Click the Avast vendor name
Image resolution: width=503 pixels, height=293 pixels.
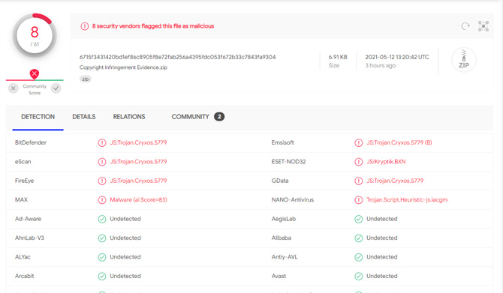[279, 276]
